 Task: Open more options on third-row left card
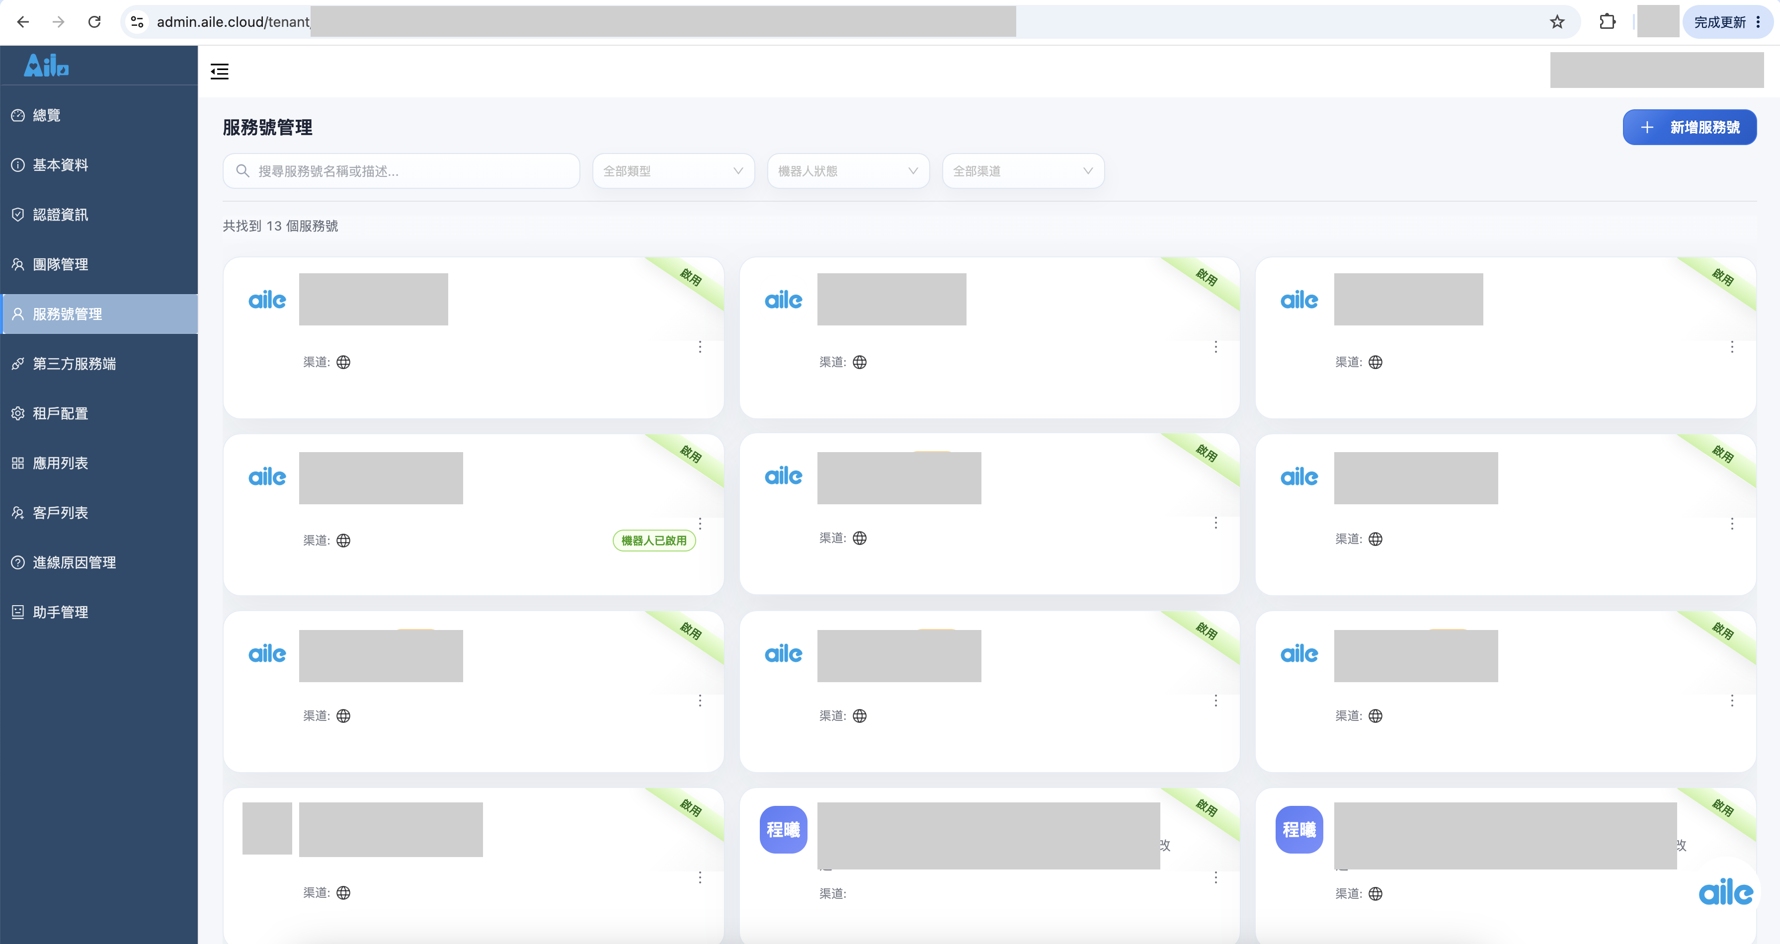(x=700, y=701)
